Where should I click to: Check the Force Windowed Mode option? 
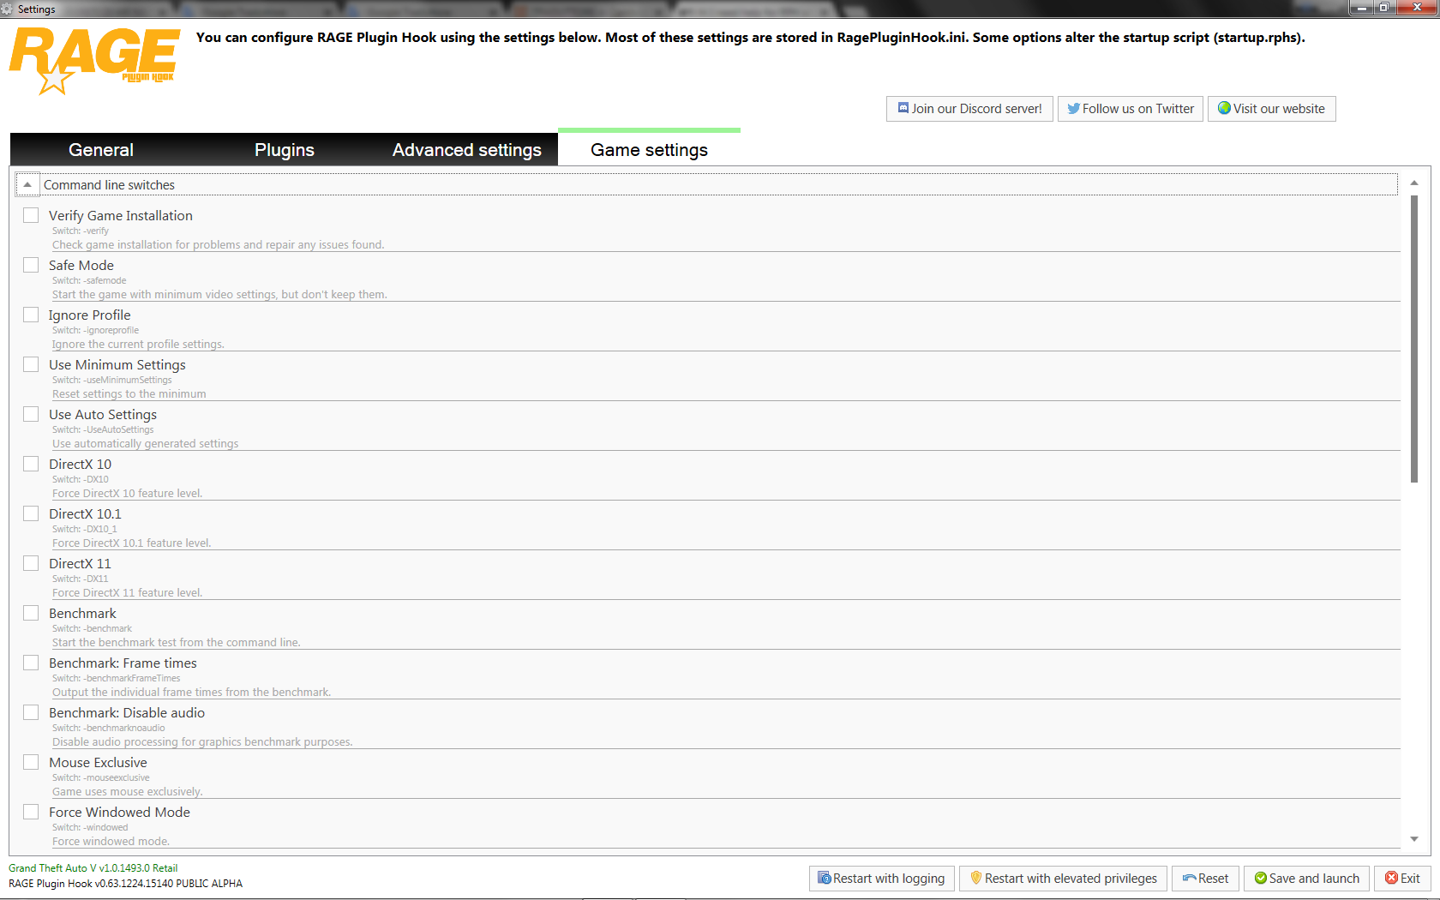(31, 812)
